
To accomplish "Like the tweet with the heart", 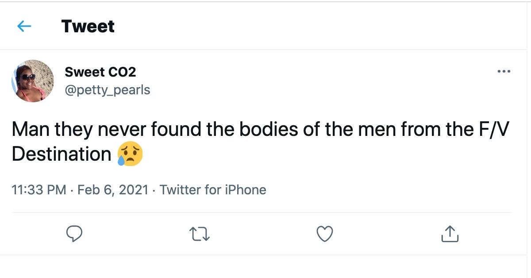I will (x=325, y=234).
